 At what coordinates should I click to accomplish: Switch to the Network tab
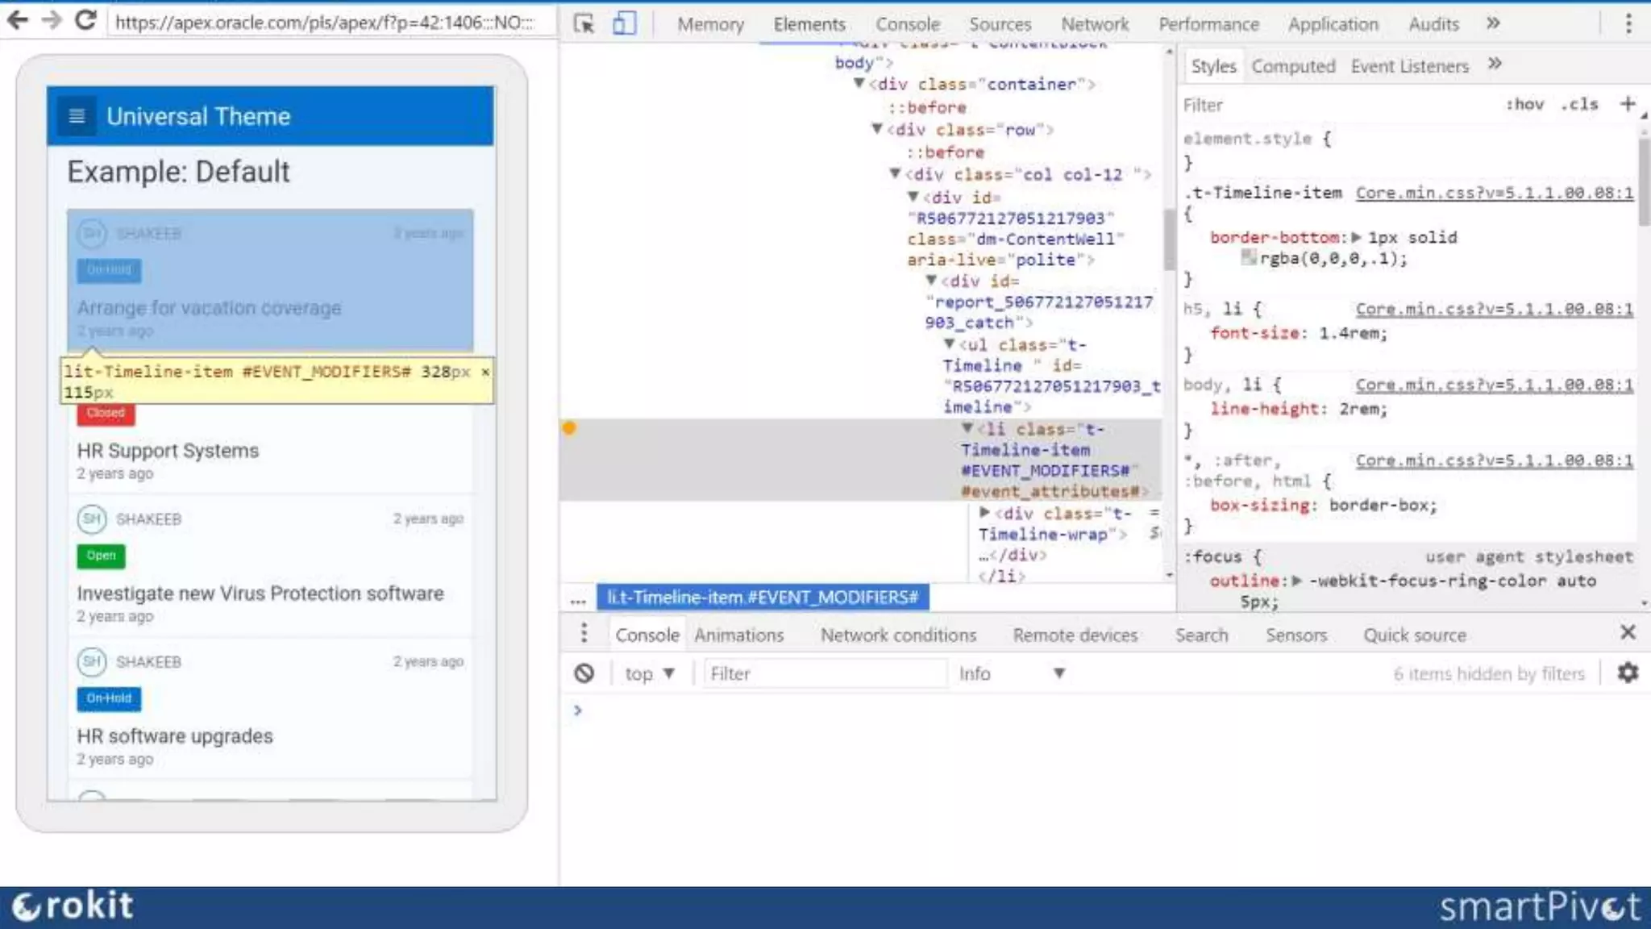pyautogui.click(x=1094, y=24)
